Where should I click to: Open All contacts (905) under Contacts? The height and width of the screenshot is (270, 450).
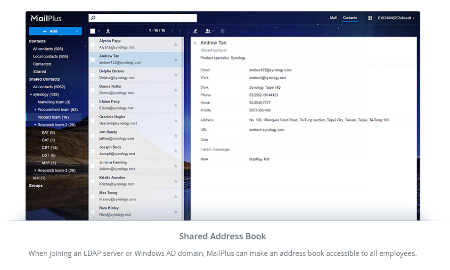(48, 49)
